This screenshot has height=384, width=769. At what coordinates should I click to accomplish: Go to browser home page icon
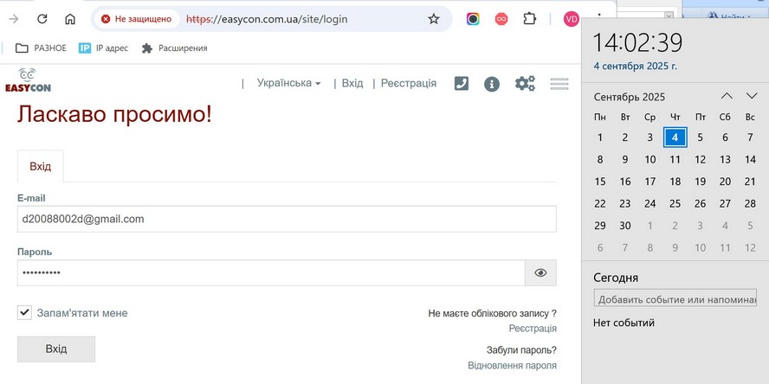click(x=70, y=19)
